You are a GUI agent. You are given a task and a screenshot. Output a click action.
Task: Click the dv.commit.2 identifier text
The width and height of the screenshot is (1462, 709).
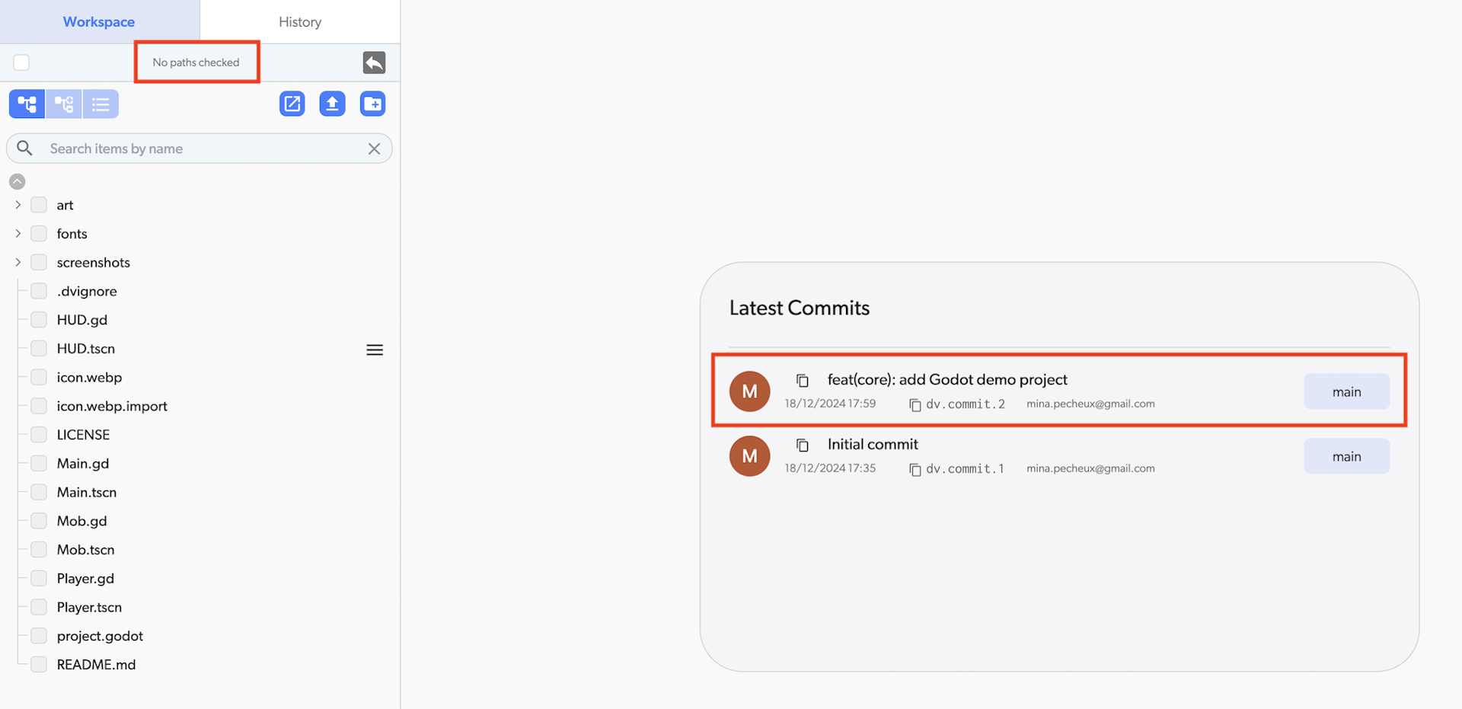[965, 404]
